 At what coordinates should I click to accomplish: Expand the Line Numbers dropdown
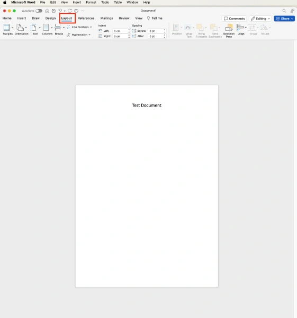coord(91,27)
